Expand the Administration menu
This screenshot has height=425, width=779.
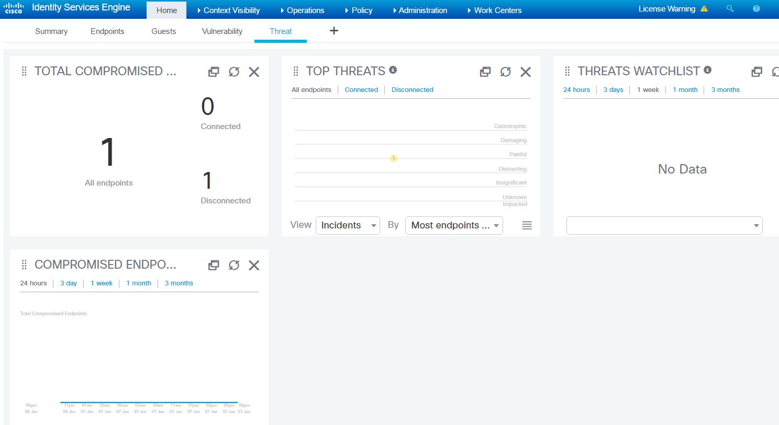coord(420,10)
